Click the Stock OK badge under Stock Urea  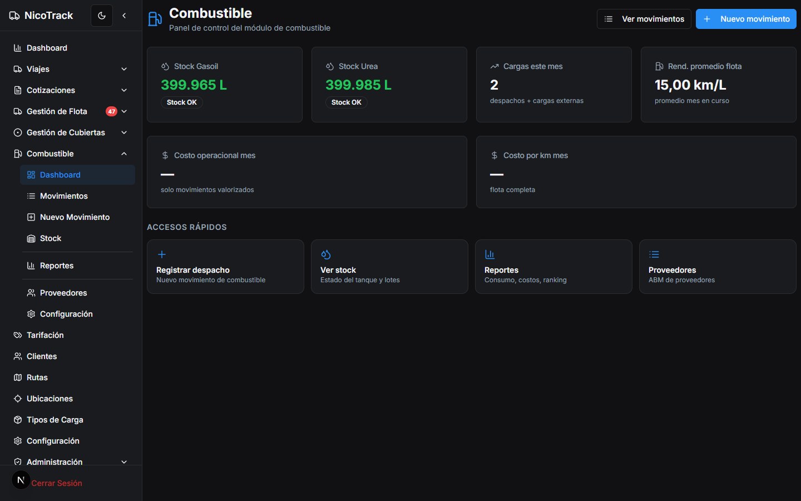[x=346, y=102]
